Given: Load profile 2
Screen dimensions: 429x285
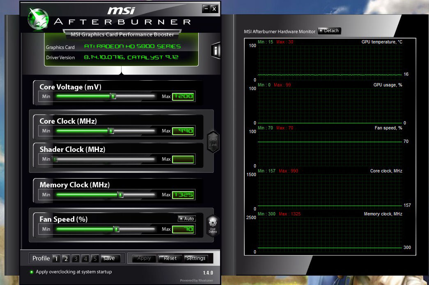Looking at the screenshot, I should [x=66, y=258].
